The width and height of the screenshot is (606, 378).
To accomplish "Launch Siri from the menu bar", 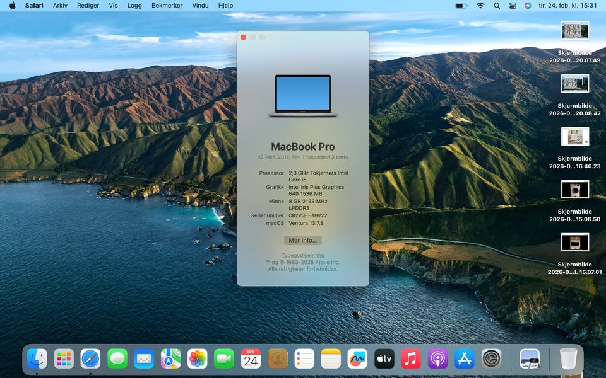I will pyautogui.click(x=527, y=5).
